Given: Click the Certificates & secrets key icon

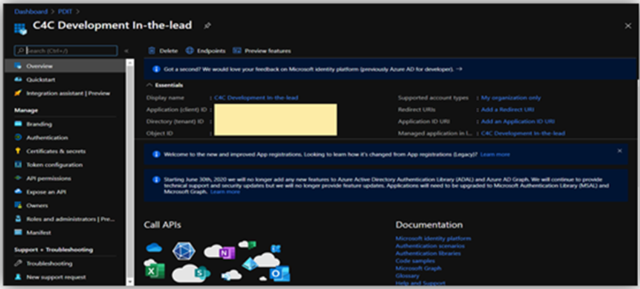Looking at the screenshot, I should pos(18,151).
